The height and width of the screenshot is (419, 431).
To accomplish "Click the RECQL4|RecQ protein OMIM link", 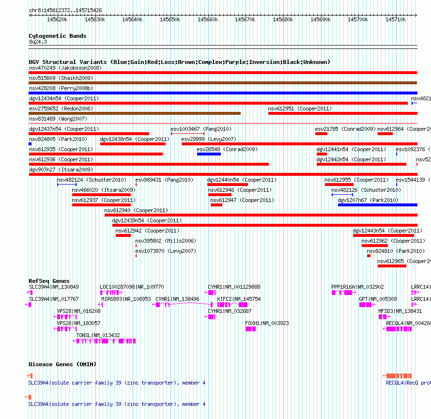I will [x=408, y=383].
